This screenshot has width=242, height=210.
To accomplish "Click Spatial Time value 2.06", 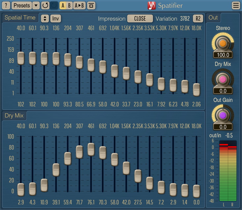I will click(196, 104).
